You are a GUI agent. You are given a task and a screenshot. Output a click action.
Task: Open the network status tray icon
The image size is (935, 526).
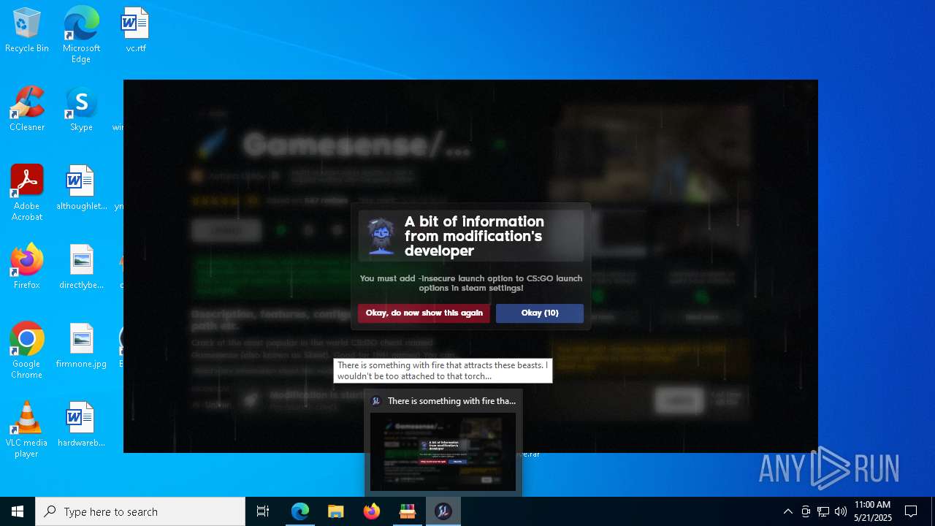pos(823,511)
